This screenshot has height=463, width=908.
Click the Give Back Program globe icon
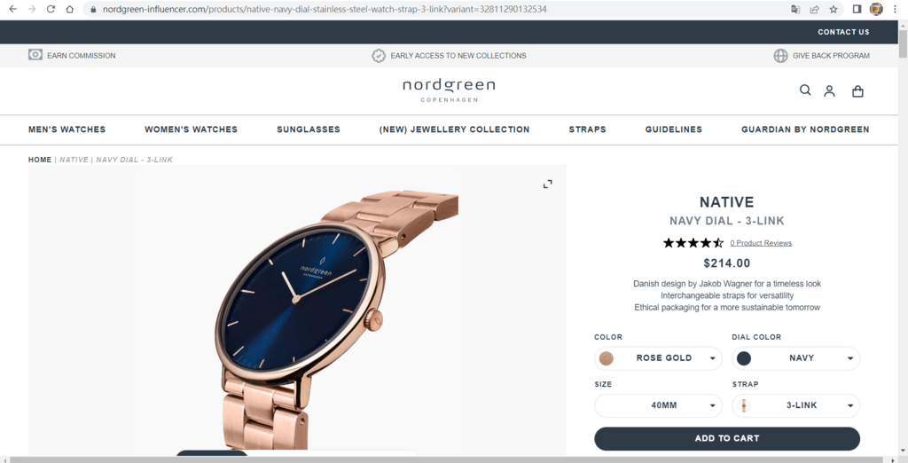[780, 56]
